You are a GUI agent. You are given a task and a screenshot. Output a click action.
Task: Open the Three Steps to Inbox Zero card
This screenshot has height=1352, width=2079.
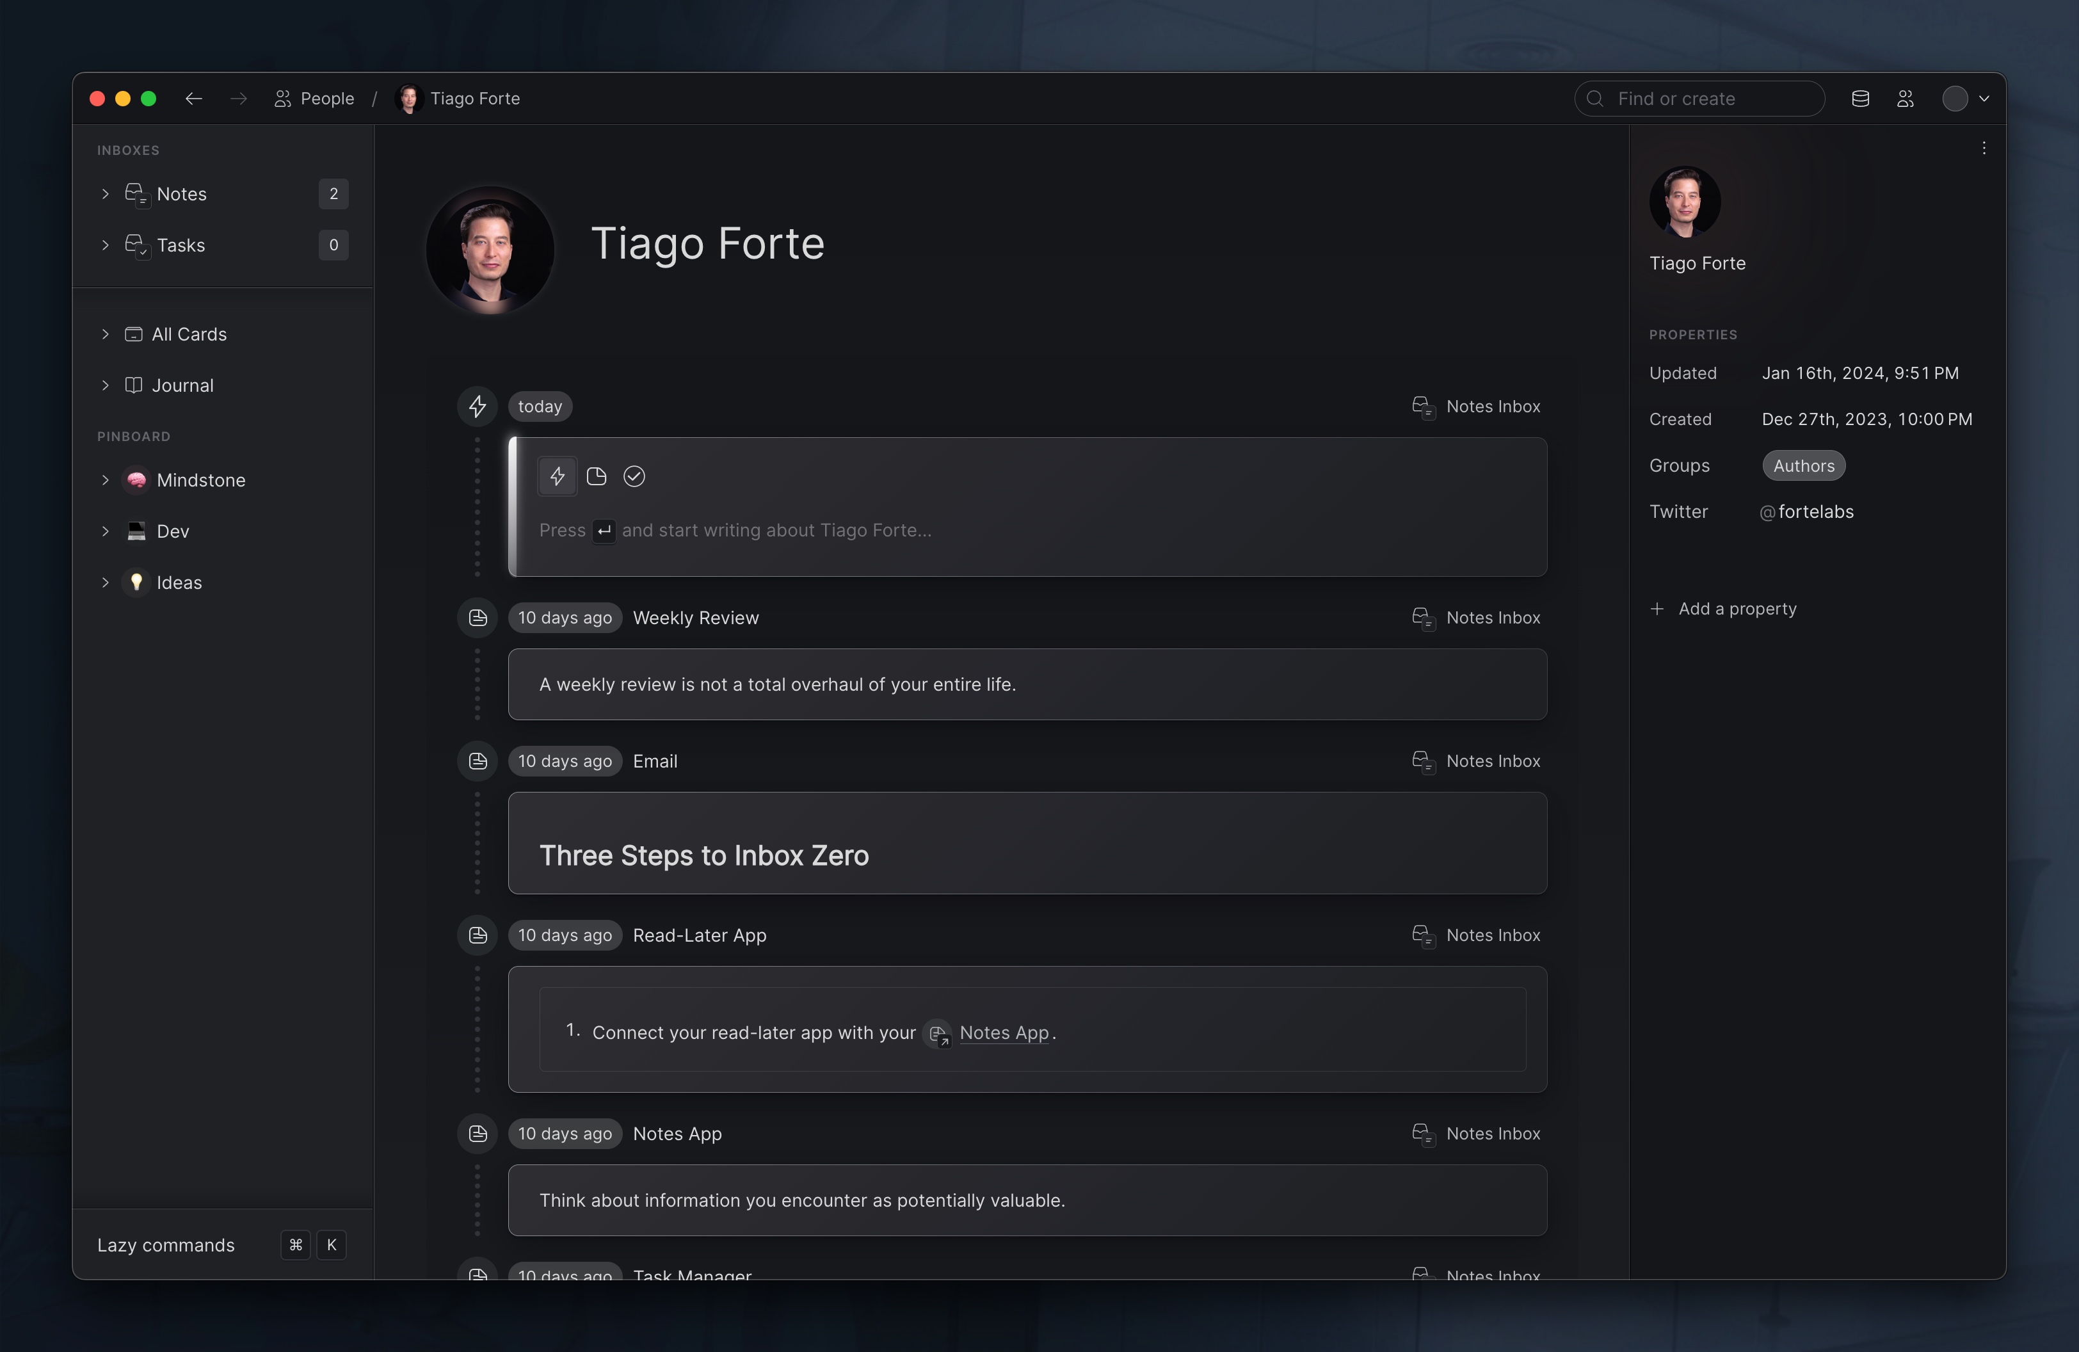1027,843
